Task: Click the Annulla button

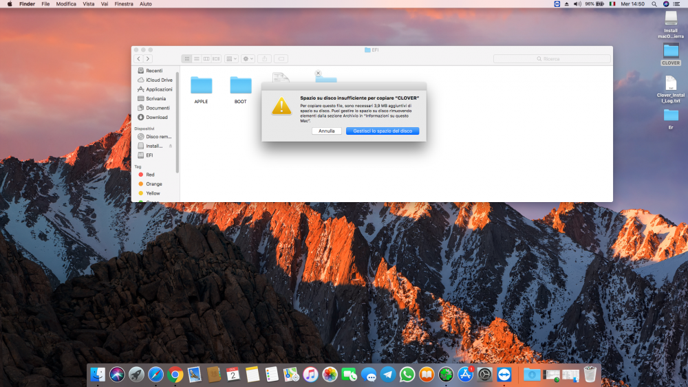Action: 326,131
